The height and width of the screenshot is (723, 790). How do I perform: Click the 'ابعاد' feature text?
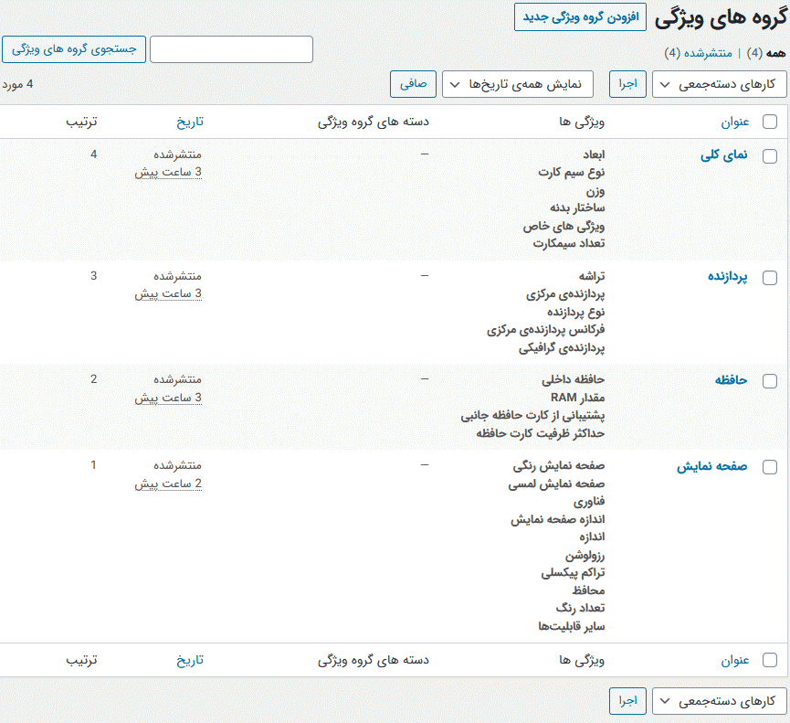click(x=594, y=154)
